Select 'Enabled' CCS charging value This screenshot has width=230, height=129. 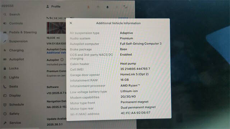(x=126, y=54)
